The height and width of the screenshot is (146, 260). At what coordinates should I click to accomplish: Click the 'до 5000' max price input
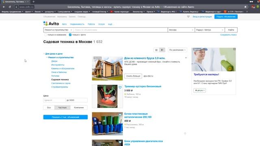77,100
